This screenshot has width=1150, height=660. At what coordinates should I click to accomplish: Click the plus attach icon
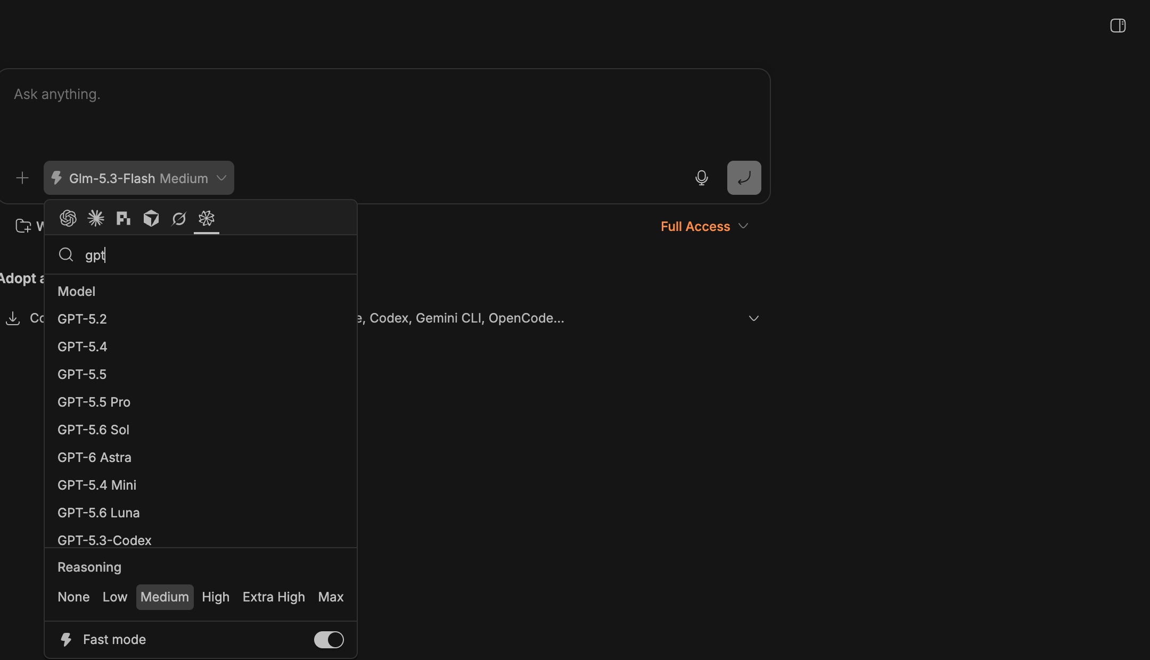22,178
